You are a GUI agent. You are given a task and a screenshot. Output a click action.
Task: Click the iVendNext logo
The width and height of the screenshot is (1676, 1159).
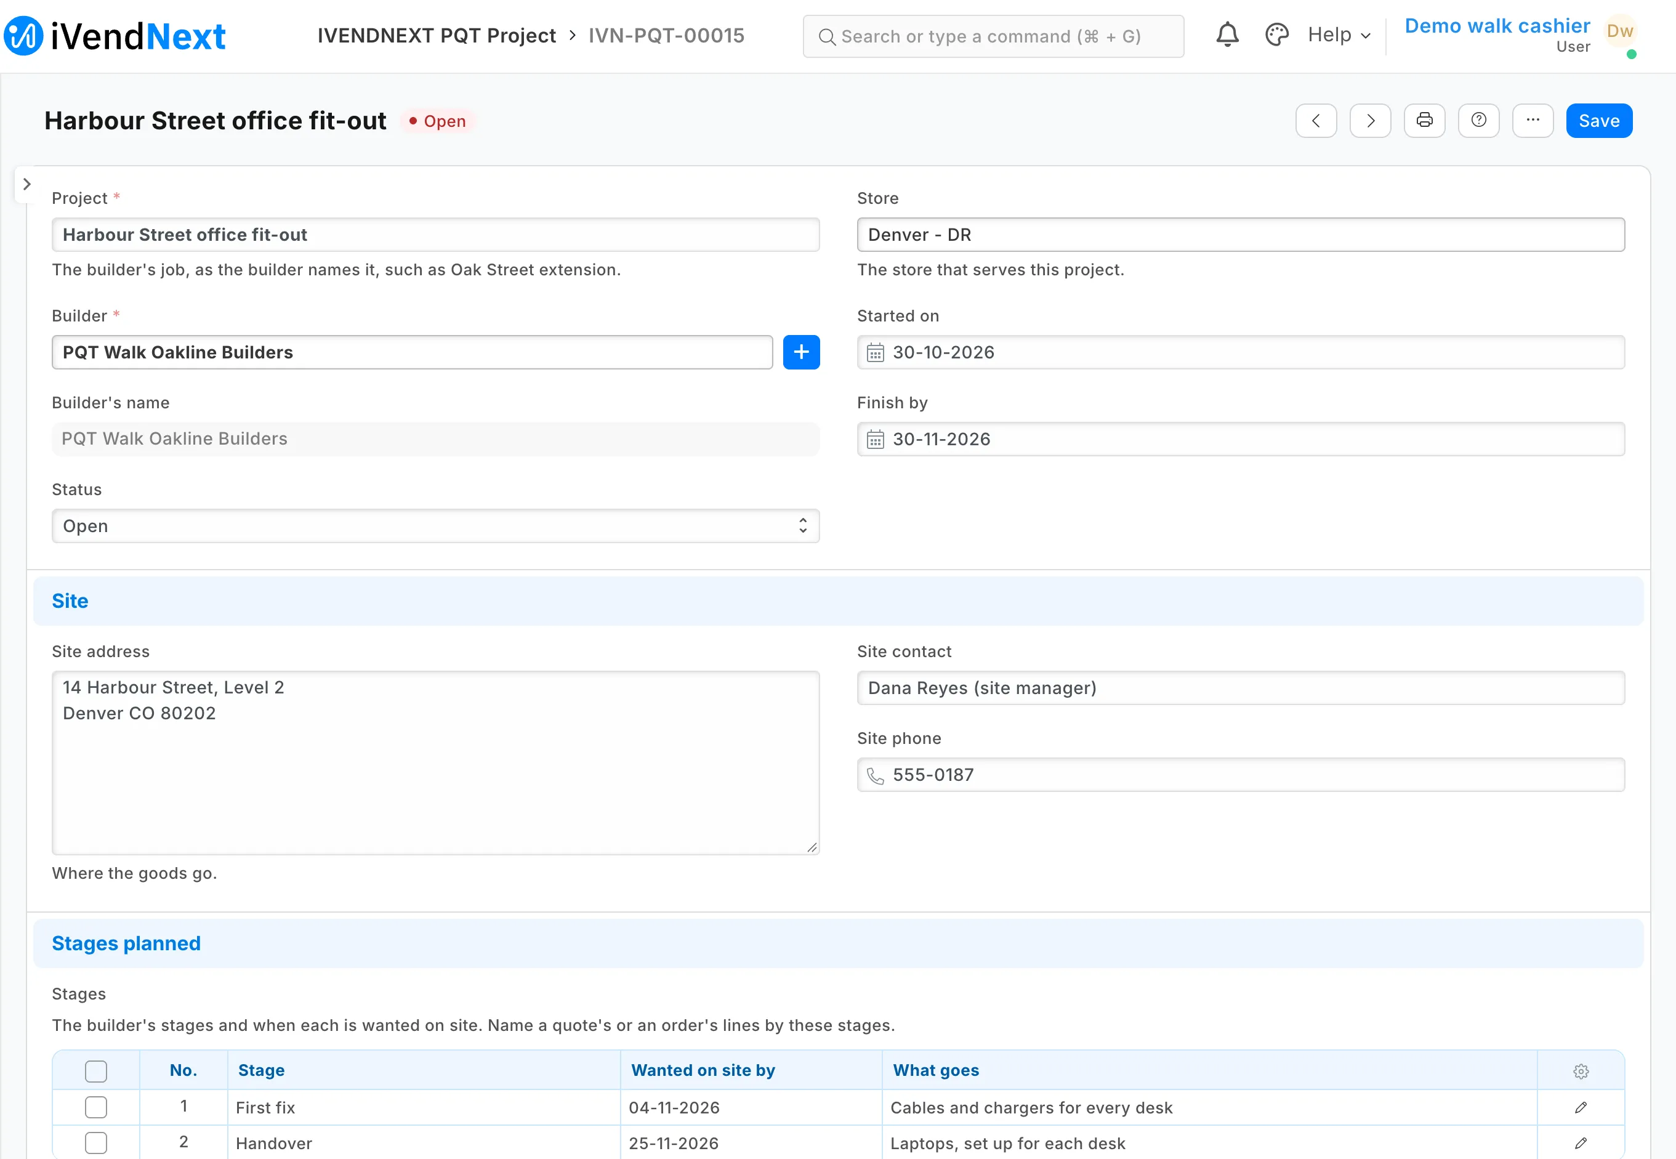tap(115, 36)
